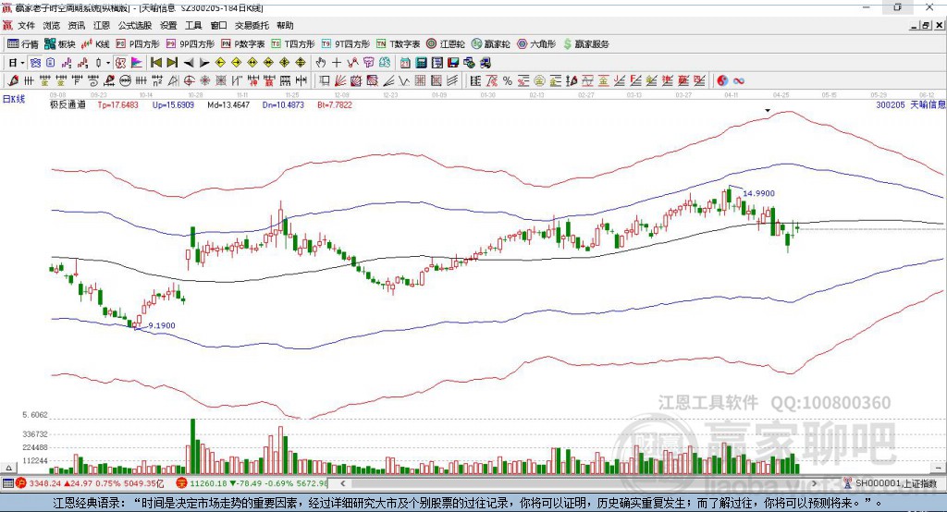Click Shanghai index 3348.24 status reading
The width and height of the screenshot is (947, 512).
coord(44,483)
